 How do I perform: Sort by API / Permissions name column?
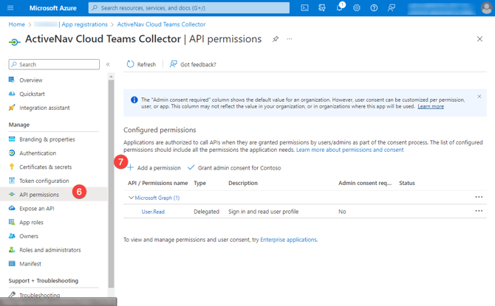click(157, 183)
